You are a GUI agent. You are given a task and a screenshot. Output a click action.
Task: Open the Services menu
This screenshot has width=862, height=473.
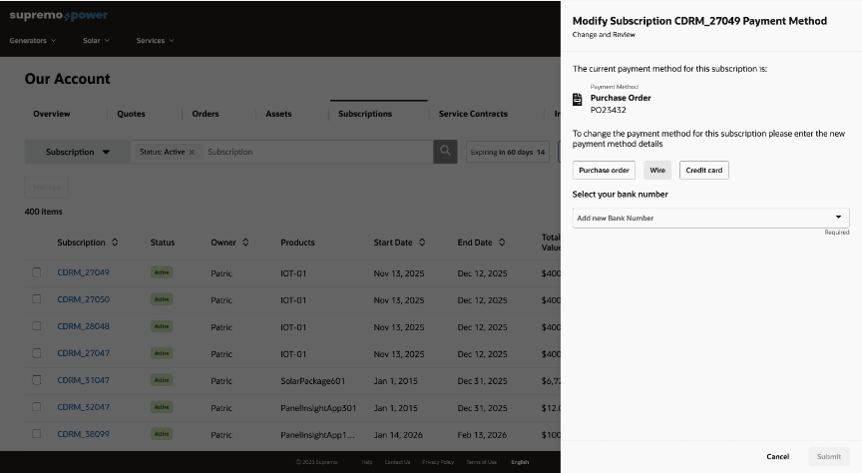coord(155,41)
